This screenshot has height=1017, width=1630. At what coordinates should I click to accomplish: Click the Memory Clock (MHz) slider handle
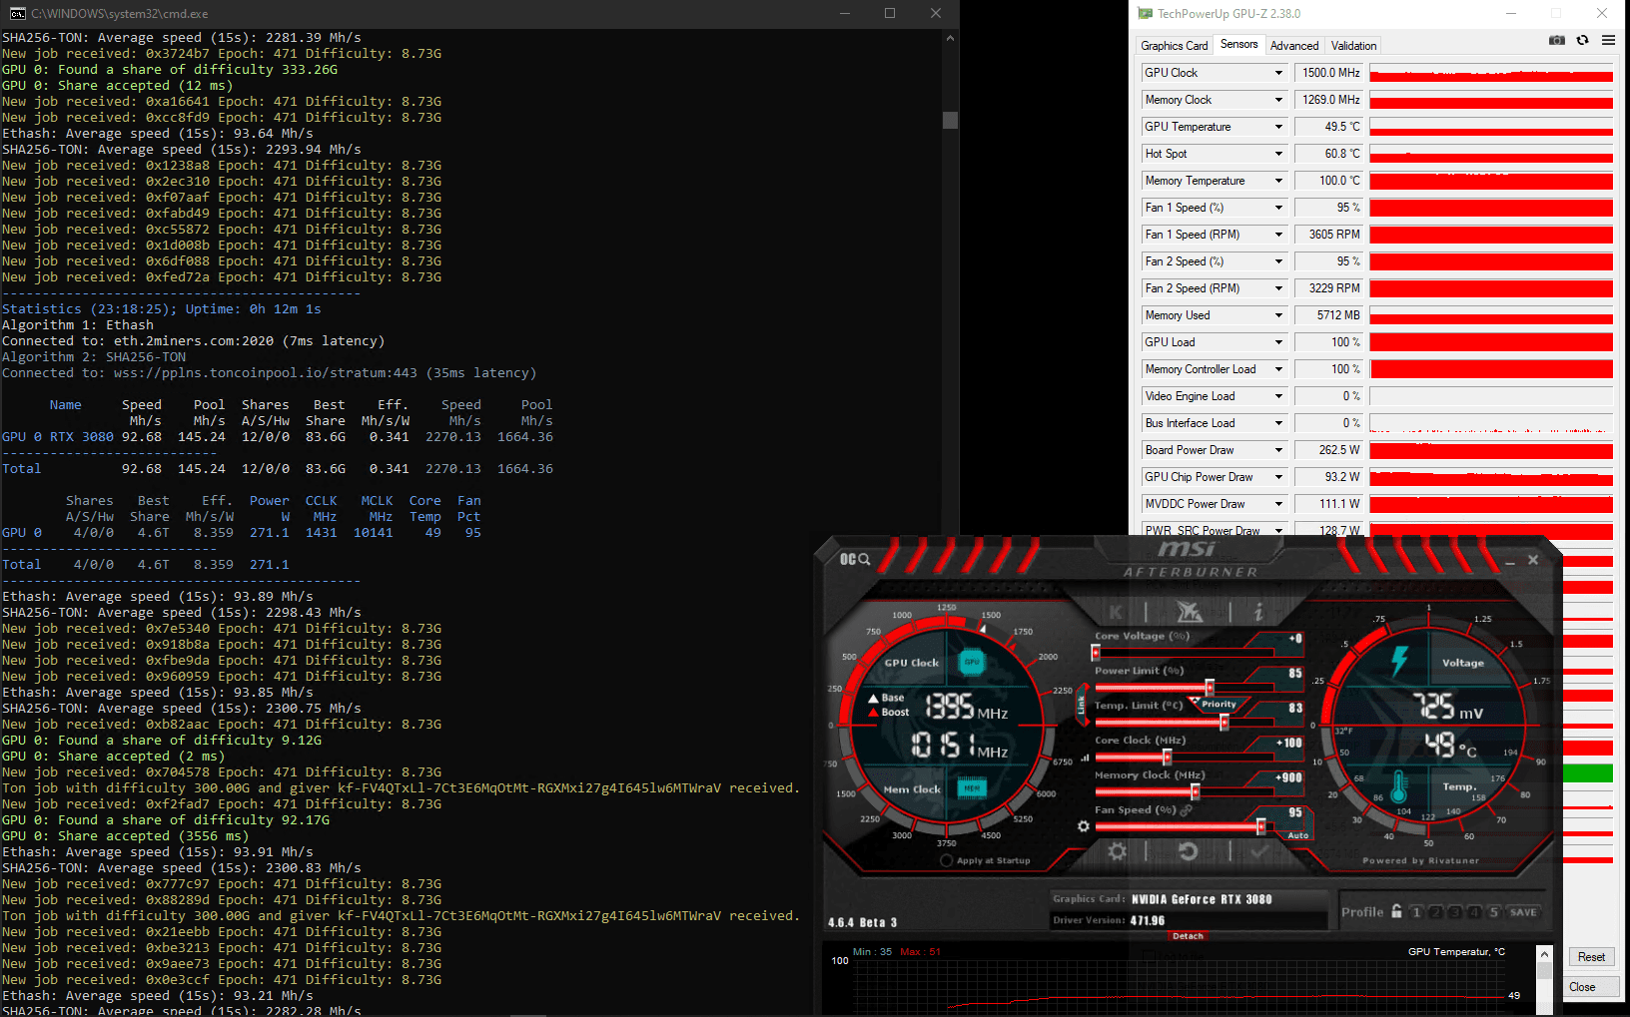[x=1195, y=791]
